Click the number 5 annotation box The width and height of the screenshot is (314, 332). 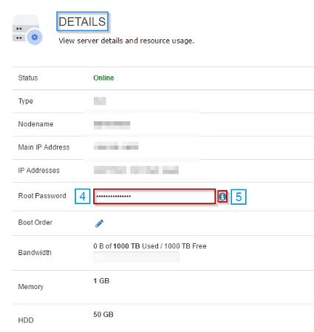coord(239,197)
